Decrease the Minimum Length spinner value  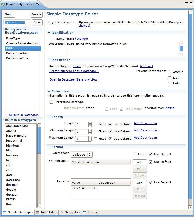90,133
